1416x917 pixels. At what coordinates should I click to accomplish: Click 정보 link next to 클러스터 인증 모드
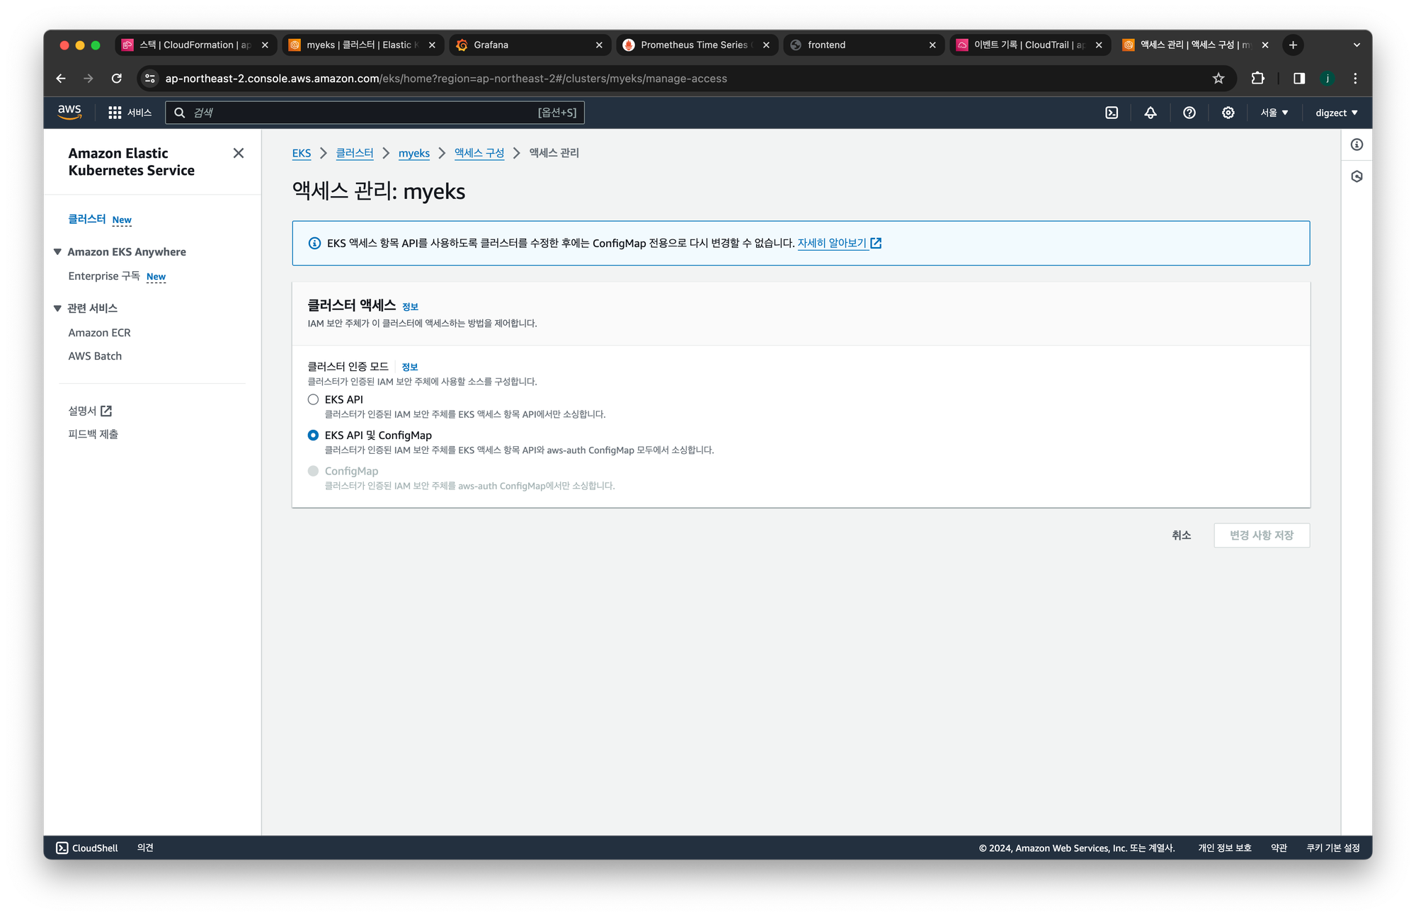409,367
